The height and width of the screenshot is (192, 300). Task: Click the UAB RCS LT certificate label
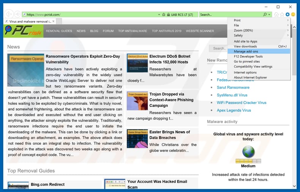pyautogui.click(x=182, y=14)
